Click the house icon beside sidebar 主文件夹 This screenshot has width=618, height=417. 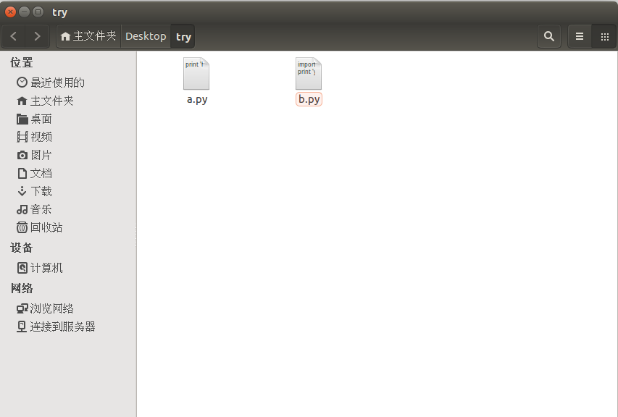22,101
